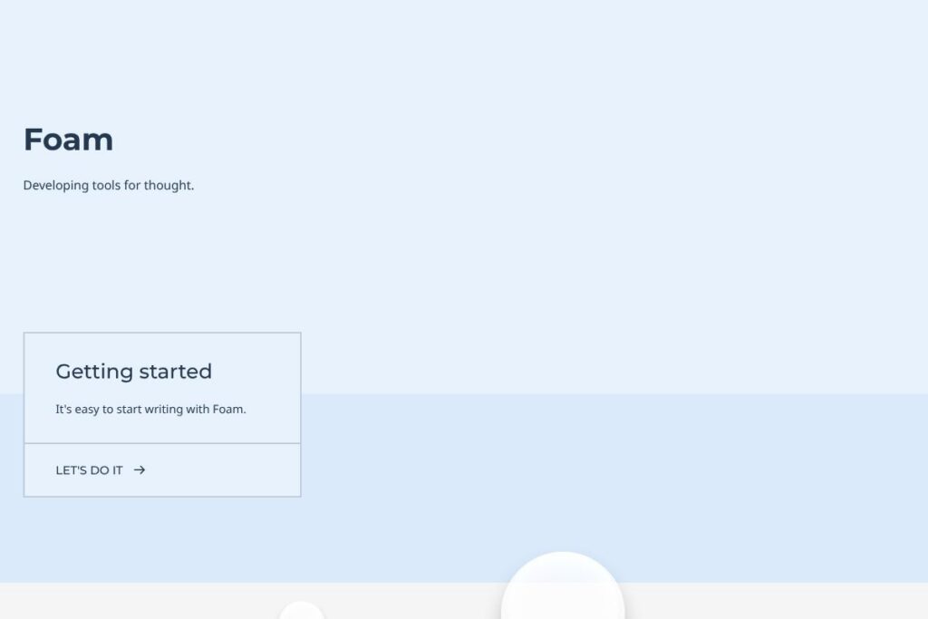Click the arrow icon beside LET'S DO IT

[140, 469]
